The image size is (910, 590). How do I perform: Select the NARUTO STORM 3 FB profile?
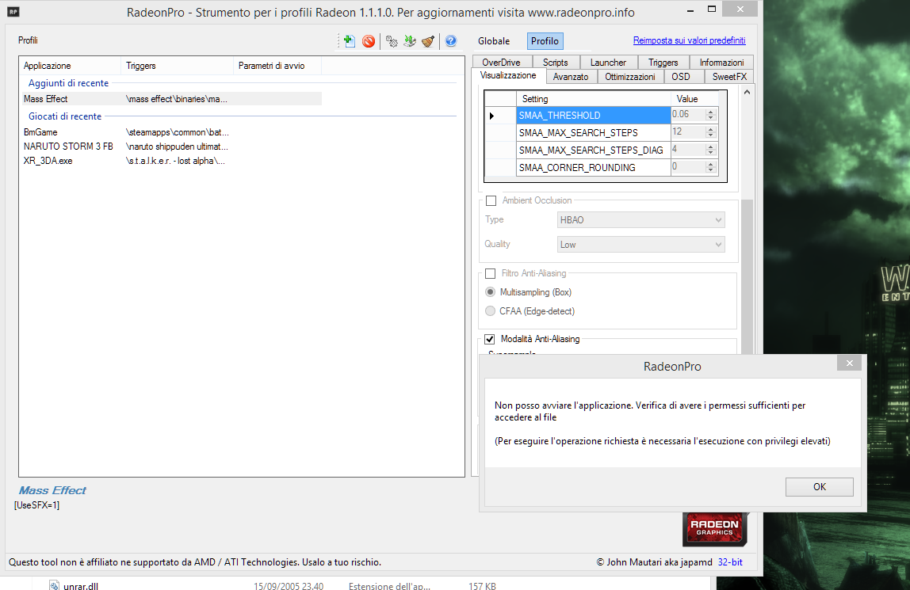coord(172,146)
